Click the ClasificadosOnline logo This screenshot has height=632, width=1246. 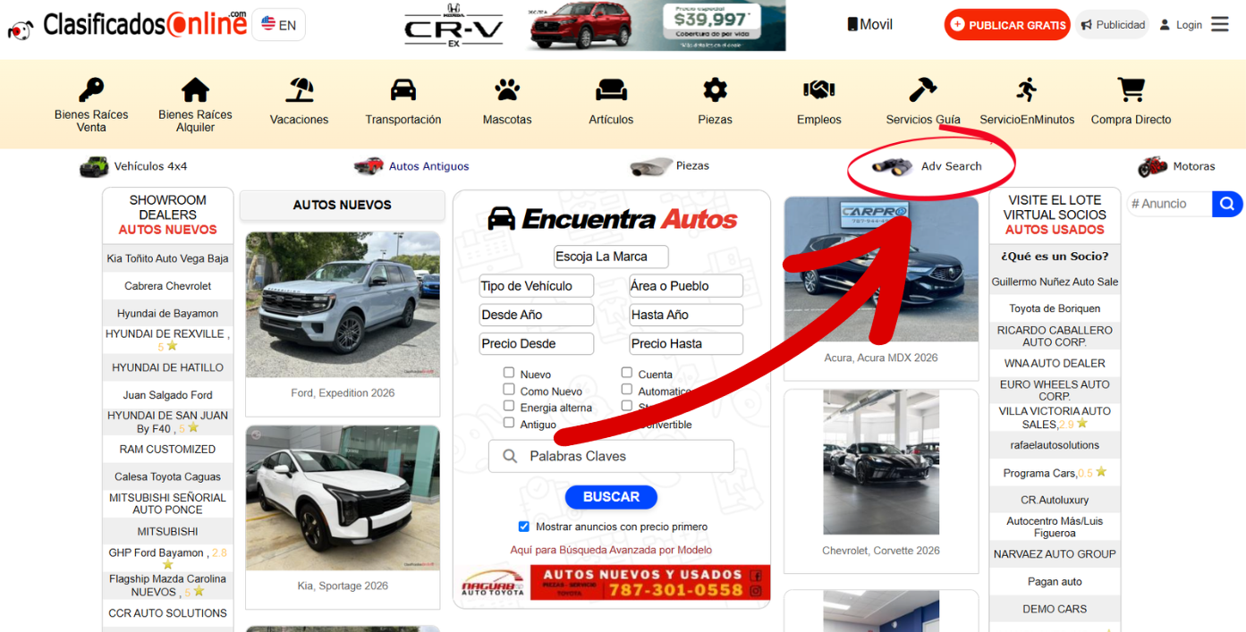pos(127,25)
